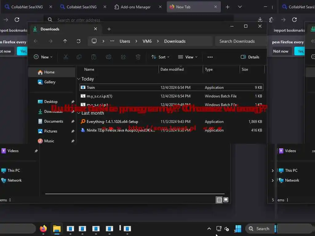Open the Firefox list all tabs chevron
The height and width of the screenshot is (236, 315).
[x=240, y=7]
